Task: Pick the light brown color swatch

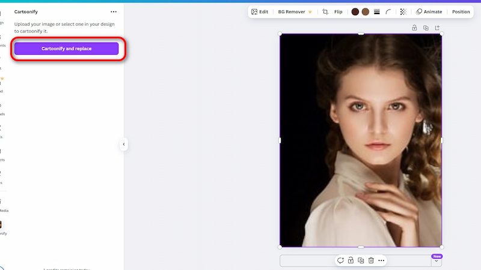Action: tap(366, 11)
